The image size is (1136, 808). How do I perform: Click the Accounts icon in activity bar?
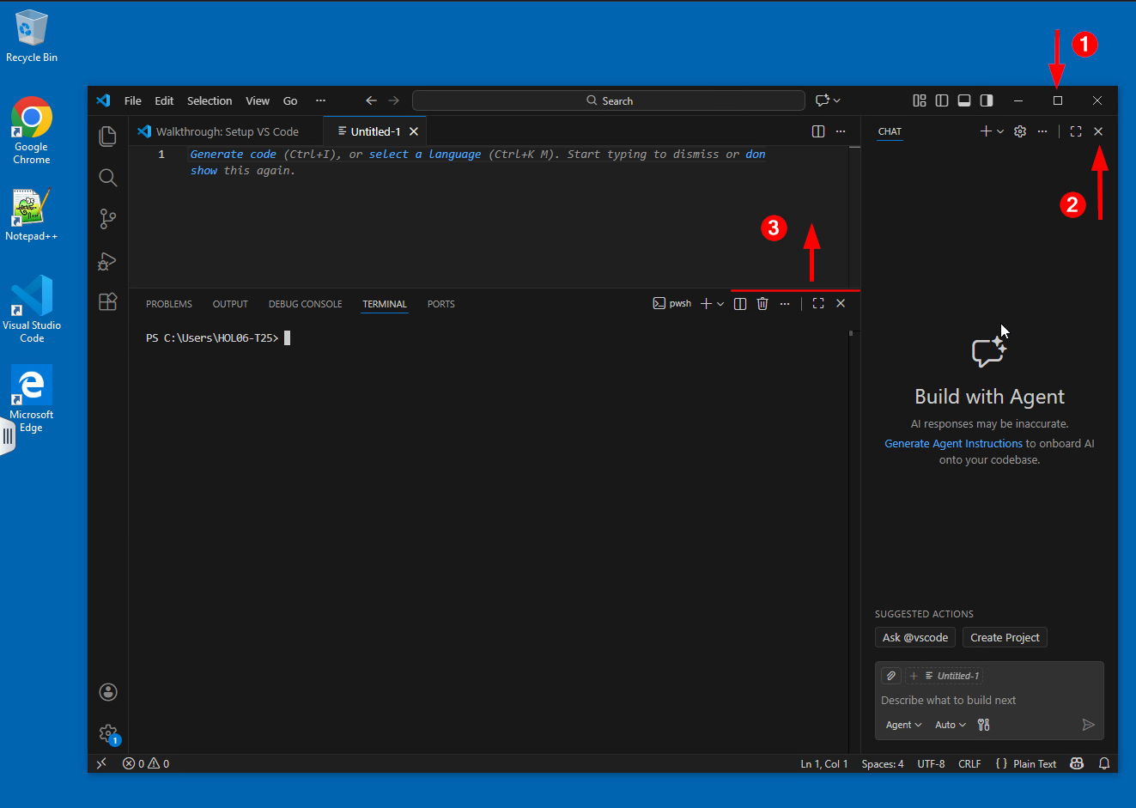107,692
